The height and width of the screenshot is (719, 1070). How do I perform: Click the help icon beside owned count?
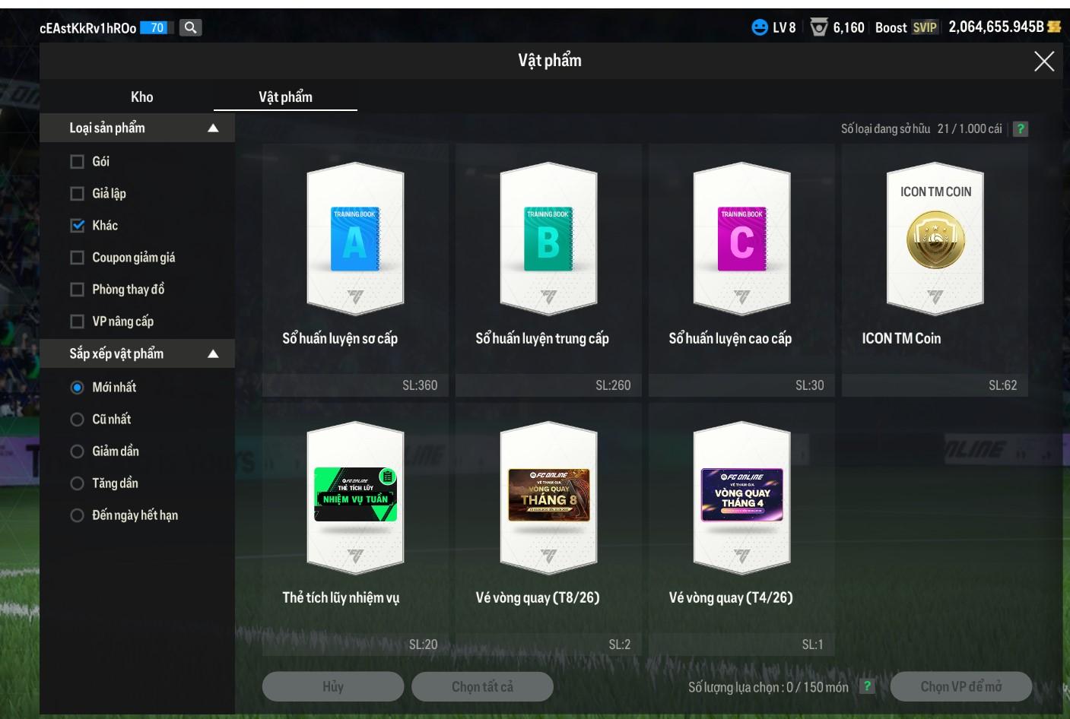click(x=1021, y=129)
